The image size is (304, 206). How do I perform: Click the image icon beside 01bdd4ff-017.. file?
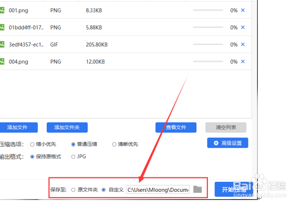tap(2, 27)
